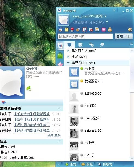The width and height of the screenshot is (134, 167).
Task: Click the red pin map toolbar icon
Action: point(72,30)
